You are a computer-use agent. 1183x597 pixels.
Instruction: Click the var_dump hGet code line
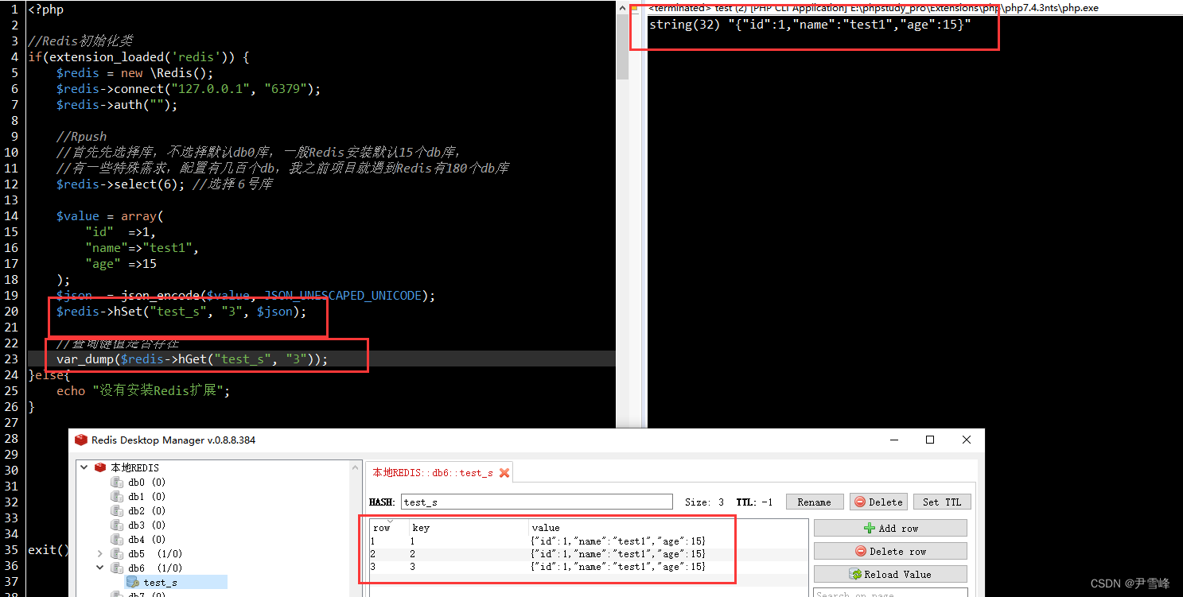point(192,359)
